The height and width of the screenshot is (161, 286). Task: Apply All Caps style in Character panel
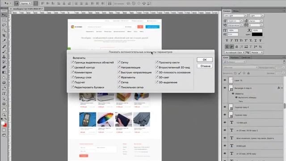236,41
